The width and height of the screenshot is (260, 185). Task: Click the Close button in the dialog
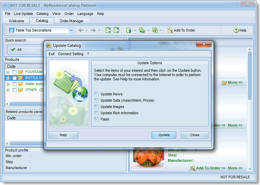tap(195, 135)
